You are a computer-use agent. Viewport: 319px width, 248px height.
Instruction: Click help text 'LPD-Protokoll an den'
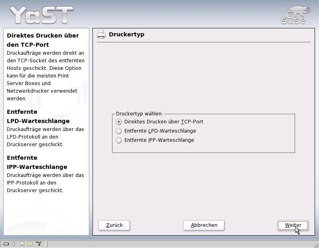(x=32, y=137)
